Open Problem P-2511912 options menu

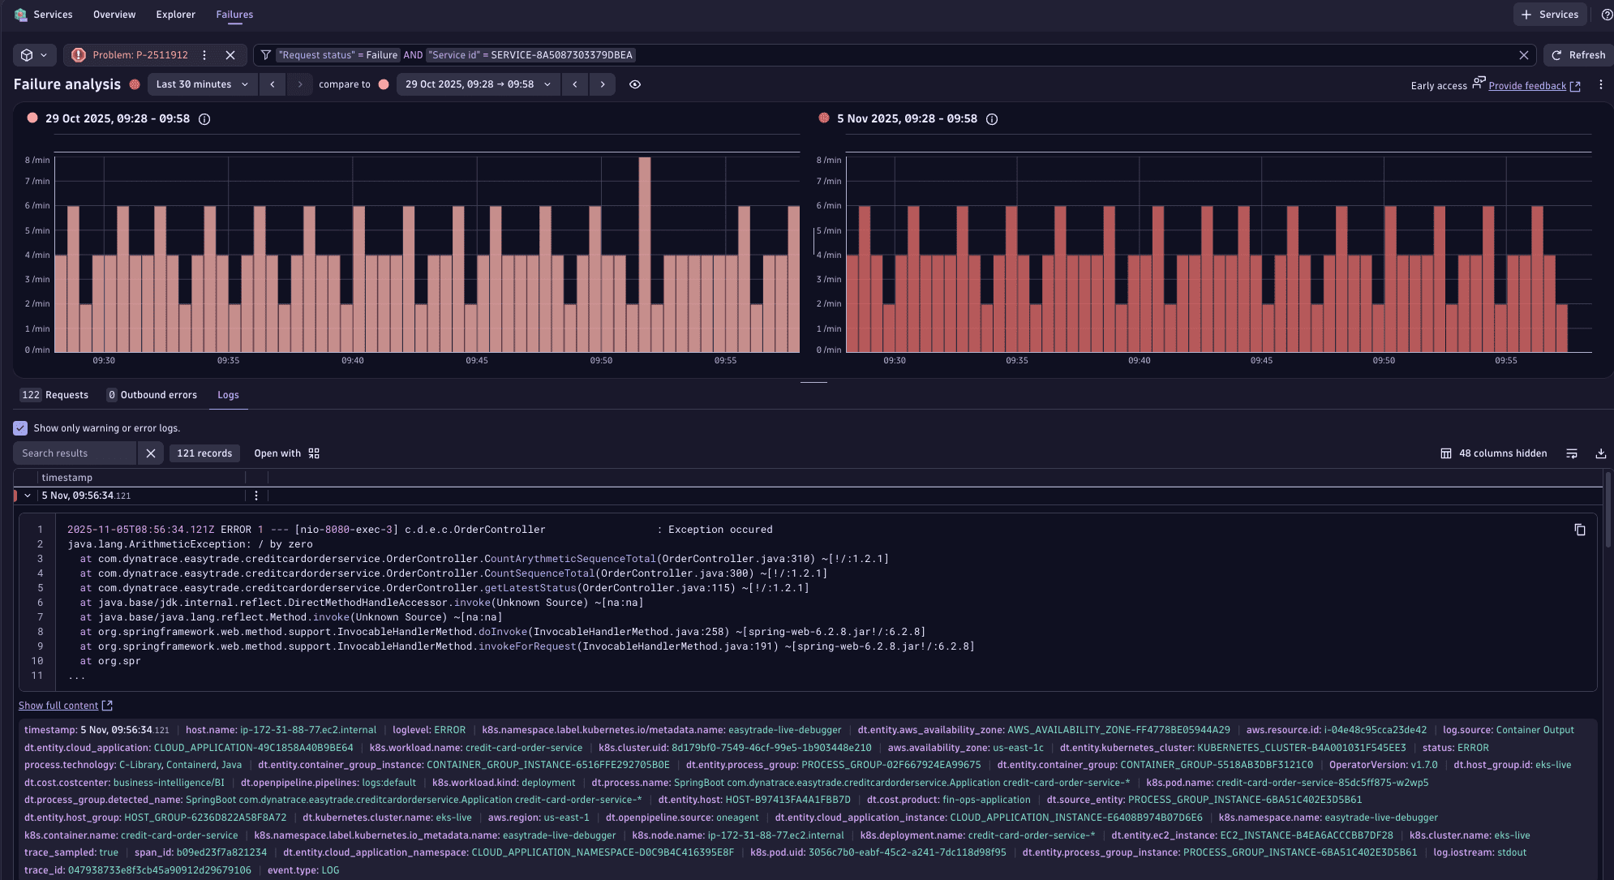(x=204, y=55)
